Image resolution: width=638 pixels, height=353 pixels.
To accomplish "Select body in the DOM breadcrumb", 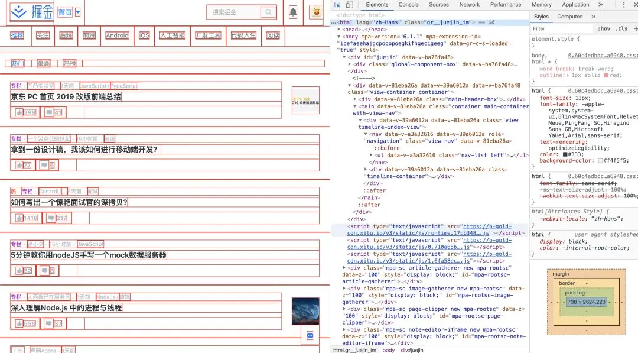I will tap(388, 350).
